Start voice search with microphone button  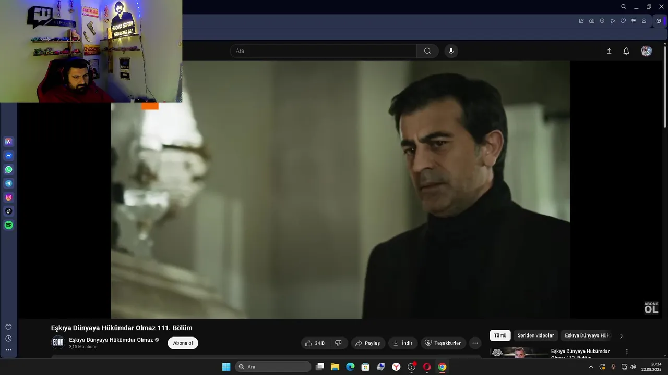[x=451, y=51]
